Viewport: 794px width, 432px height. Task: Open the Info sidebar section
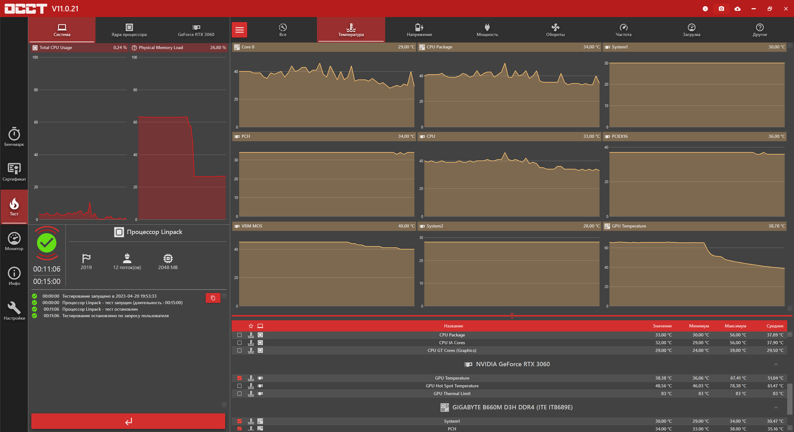pos(14,276)
